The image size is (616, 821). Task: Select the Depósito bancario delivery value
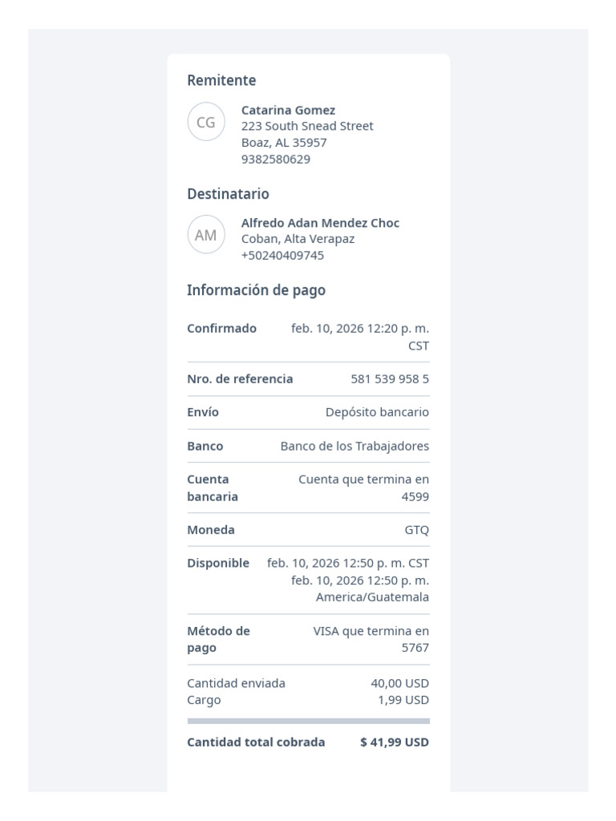377,412
